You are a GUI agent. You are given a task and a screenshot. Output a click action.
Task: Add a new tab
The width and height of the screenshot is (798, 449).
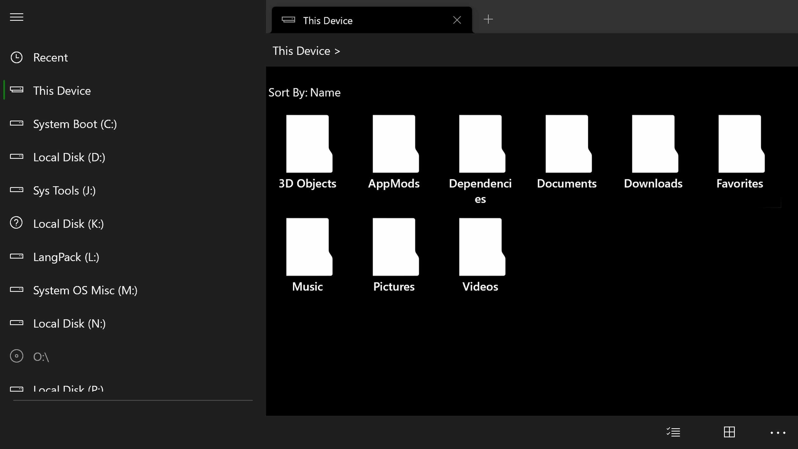(x=488, y=20)
